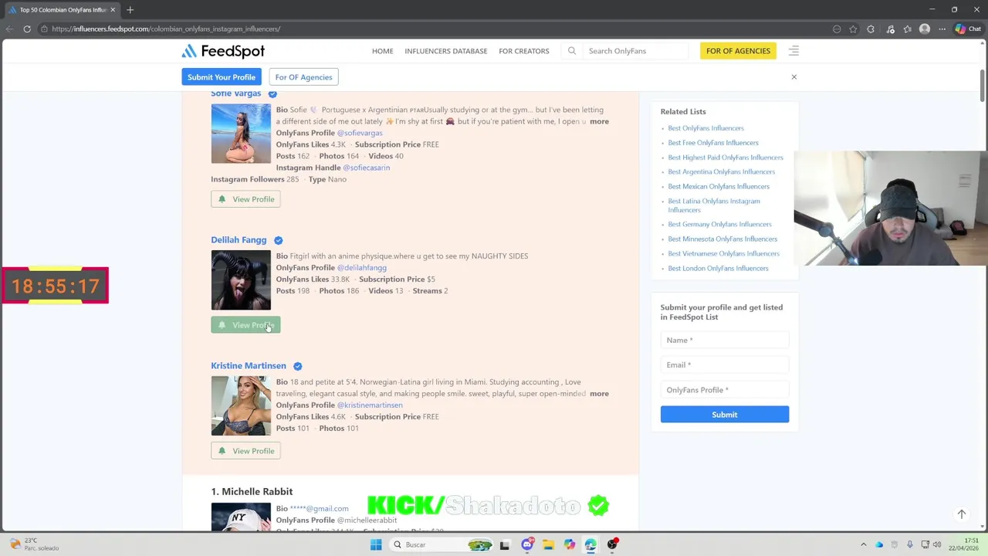The width and height of the screenshot is (988, 556).
Task: Open Best London OnlyFans Influencers list
Action: click(x=718, y=269)
